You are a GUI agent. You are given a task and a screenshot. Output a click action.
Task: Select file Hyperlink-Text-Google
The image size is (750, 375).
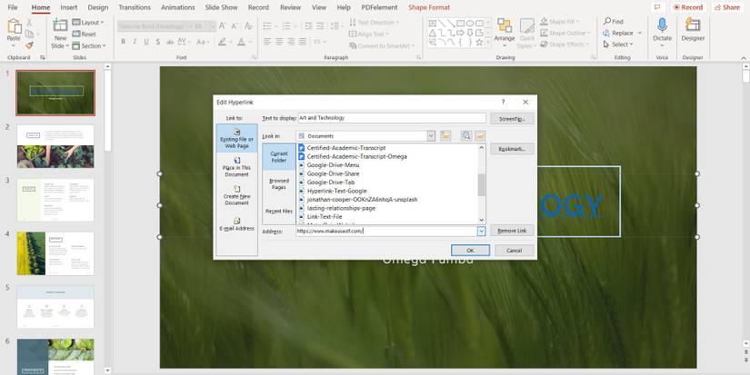click(336, 191)
